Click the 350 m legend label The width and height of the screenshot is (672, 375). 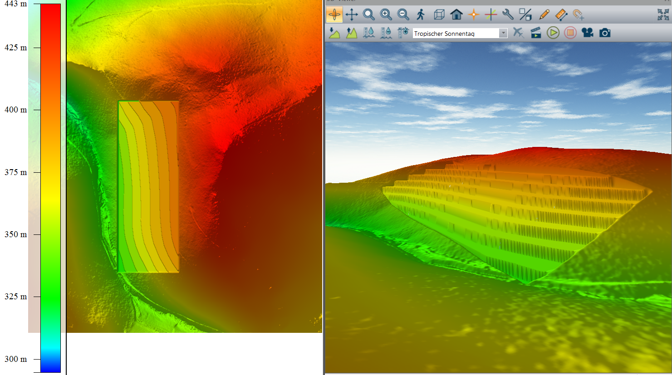15,234
